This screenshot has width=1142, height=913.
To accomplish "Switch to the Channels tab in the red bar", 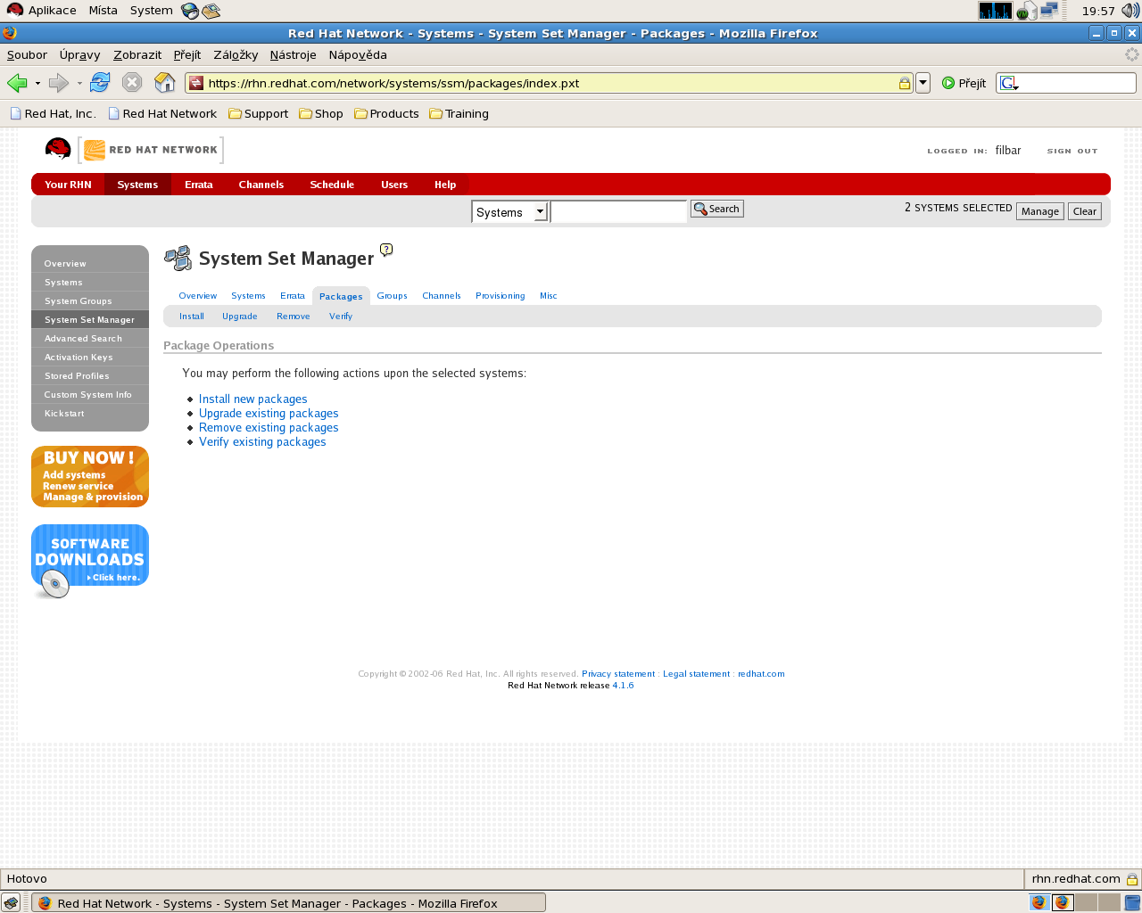I will coord(261,185).
